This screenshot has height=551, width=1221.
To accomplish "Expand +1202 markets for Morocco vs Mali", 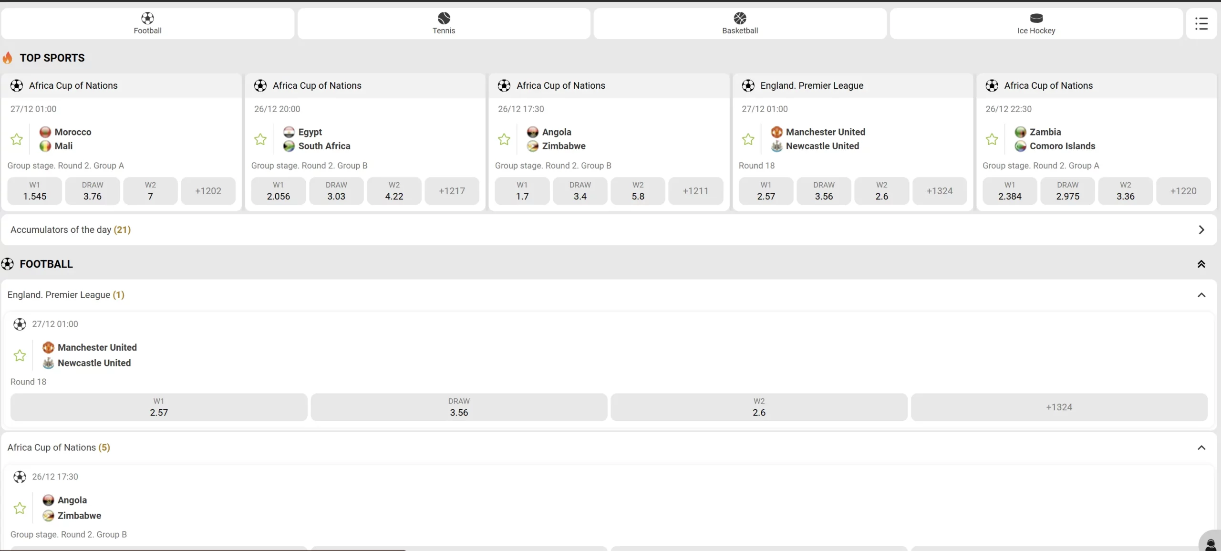I will pyautogui.click(x=208, y=191).
